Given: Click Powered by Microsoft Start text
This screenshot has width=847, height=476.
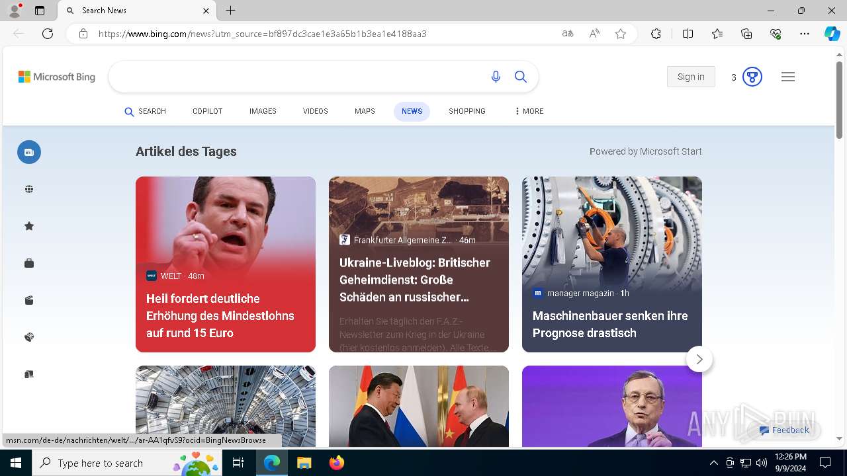Looking at the screenshot, I should pos(645,151).
